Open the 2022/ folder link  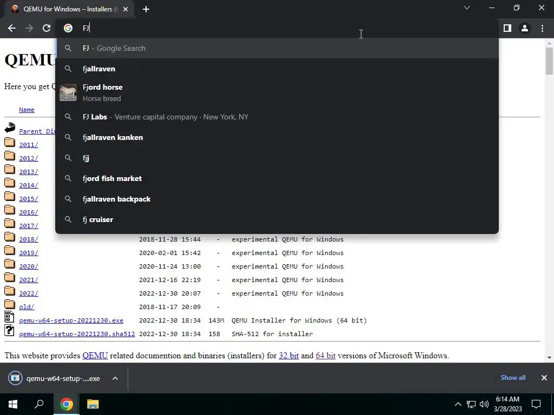(x=28, y=293)
